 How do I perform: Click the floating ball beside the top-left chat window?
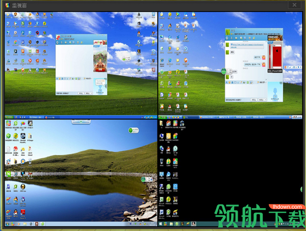[126, 58]
